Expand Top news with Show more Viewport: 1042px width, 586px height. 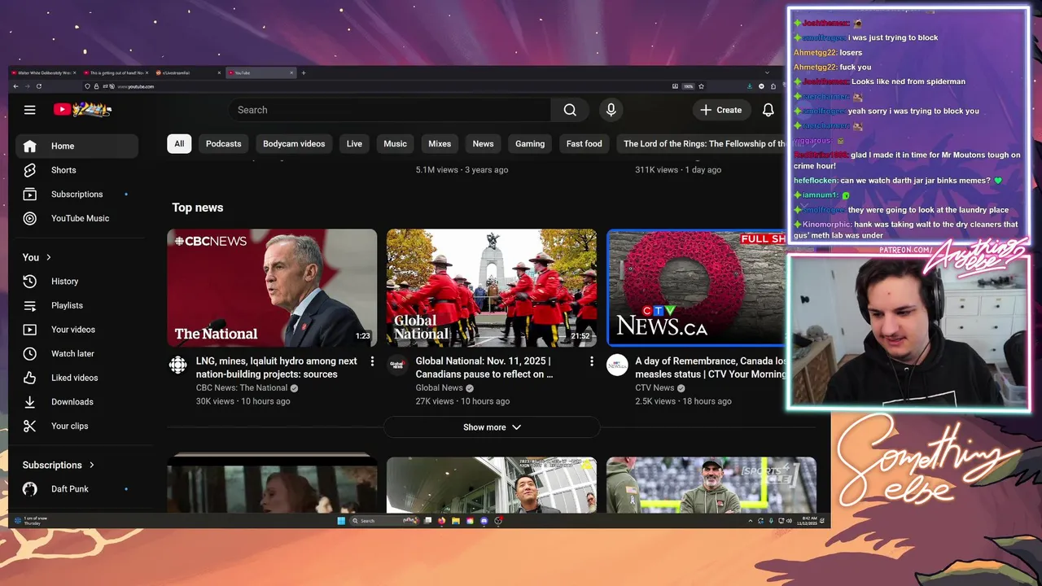(492, 427)
